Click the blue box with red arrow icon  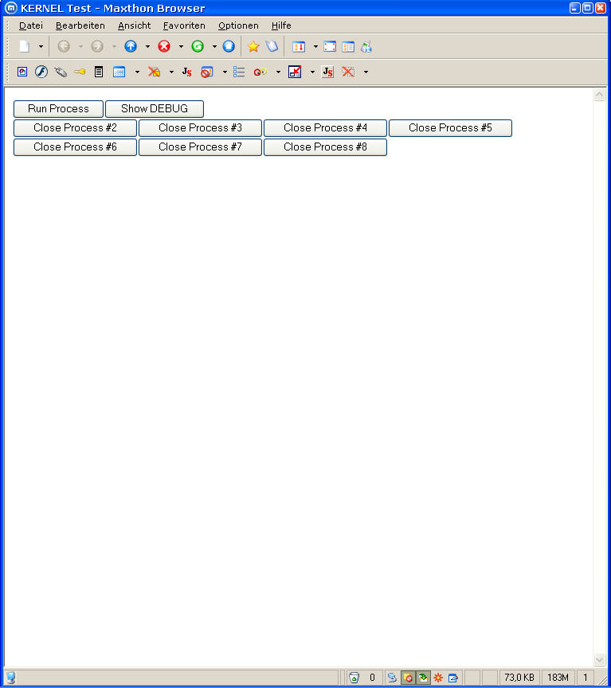coord(295,72)
